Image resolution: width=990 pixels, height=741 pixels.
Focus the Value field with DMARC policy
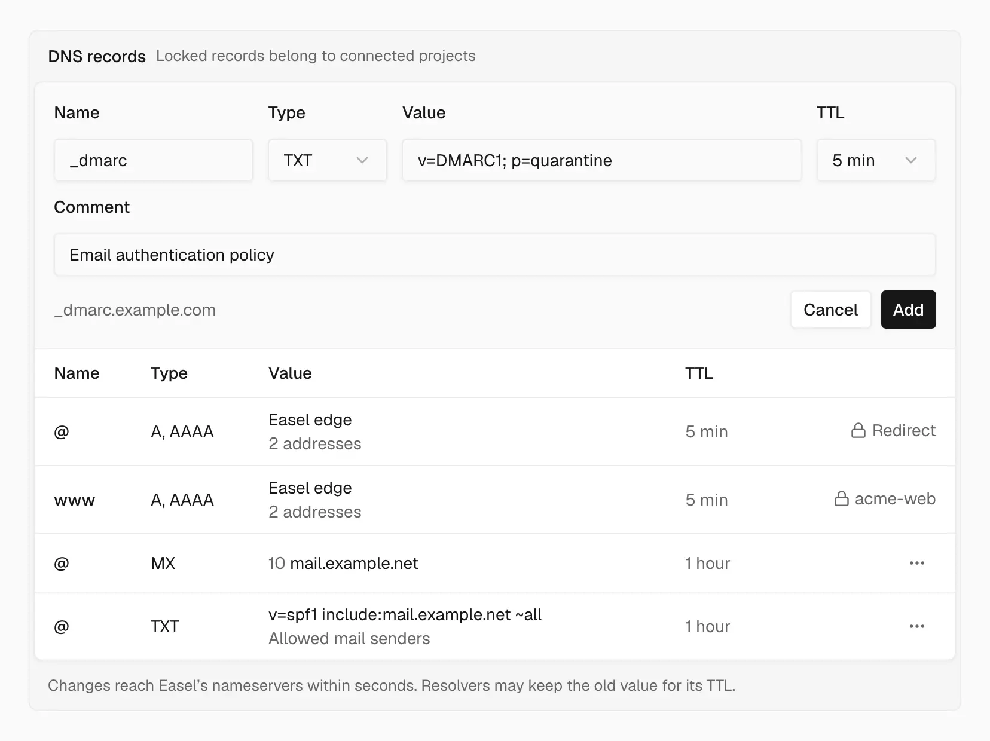coord(601,160)
